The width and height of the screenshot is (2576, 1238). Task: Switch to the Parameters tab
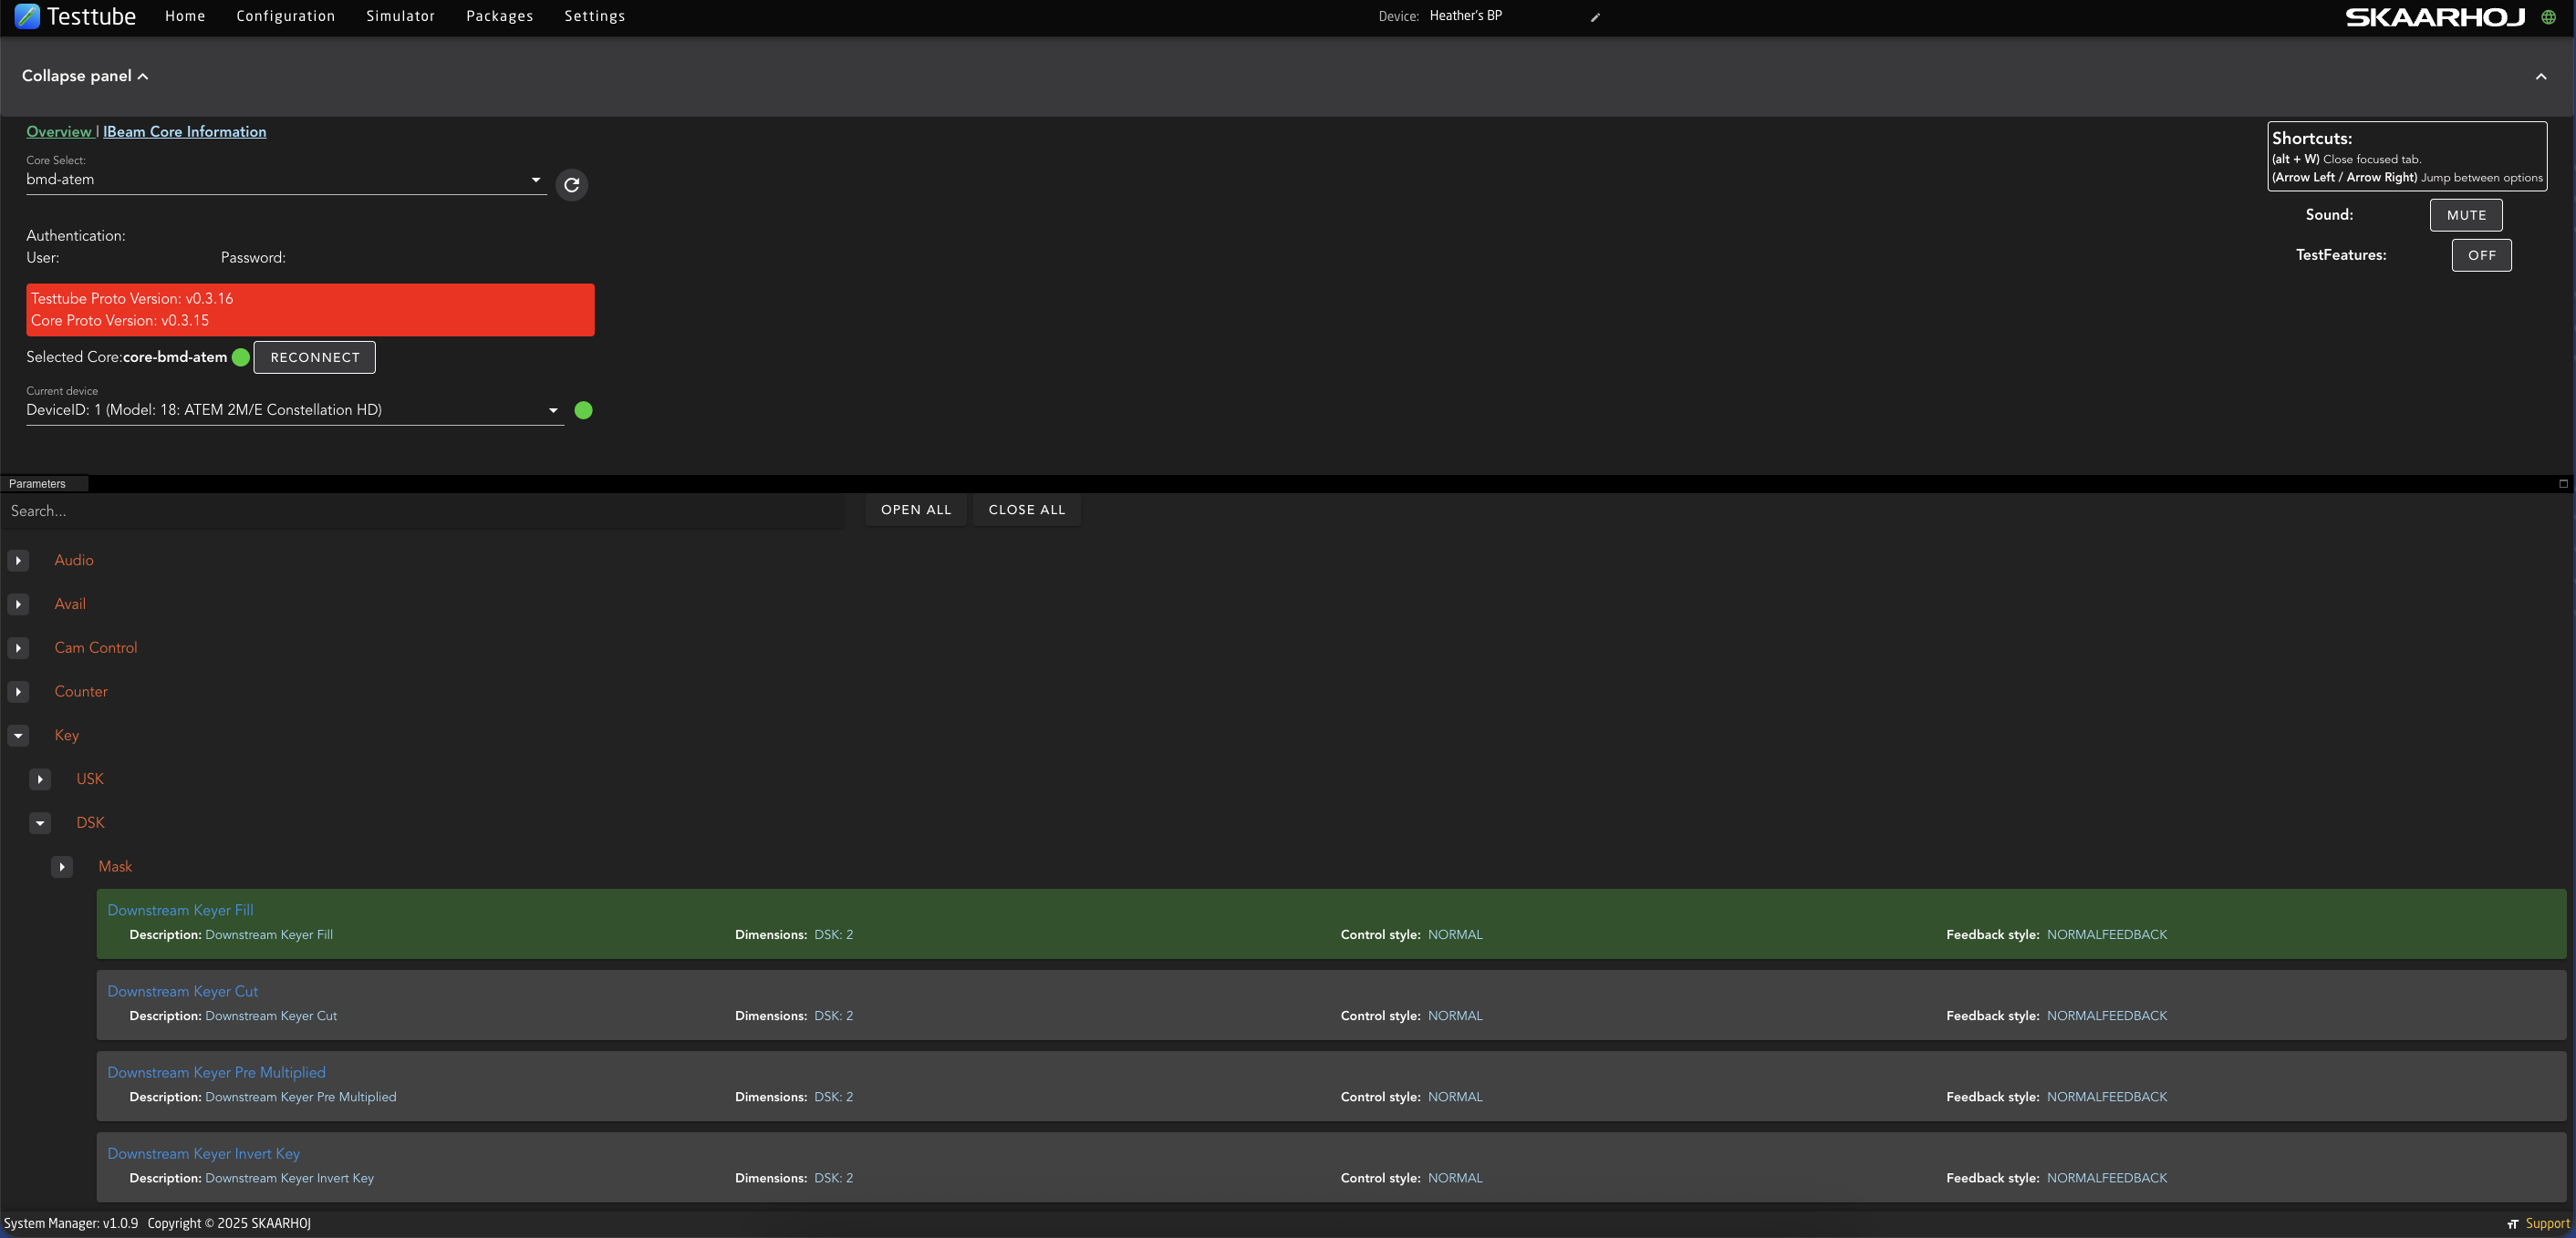37,483
